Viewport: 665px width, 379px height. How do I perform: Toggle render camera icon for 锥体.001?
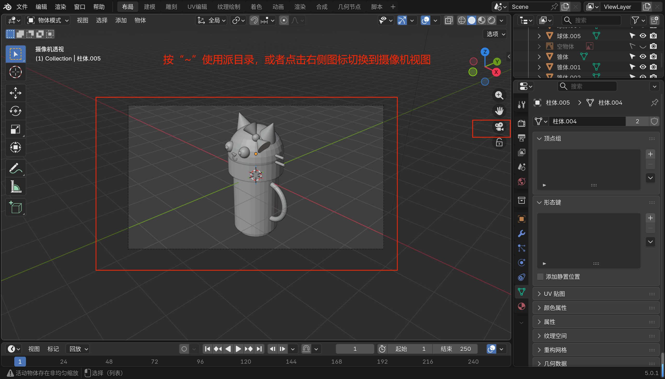tap(653, 67)
